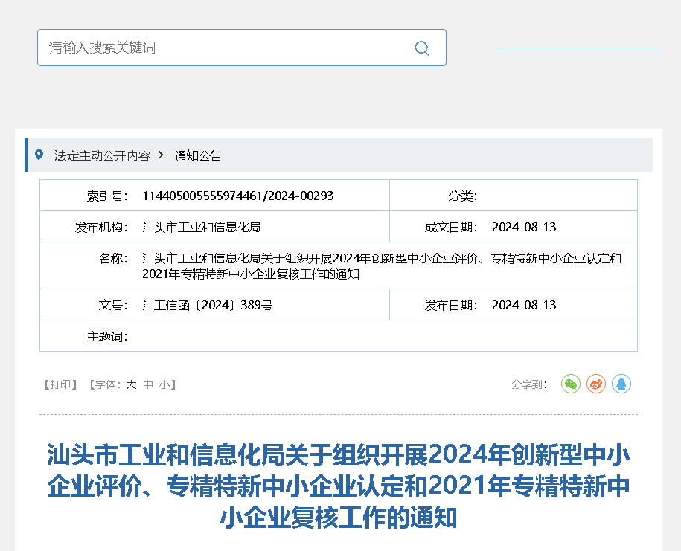
Task: Click the notice name text in 名称 row
Action: click(x=381, y=265)
